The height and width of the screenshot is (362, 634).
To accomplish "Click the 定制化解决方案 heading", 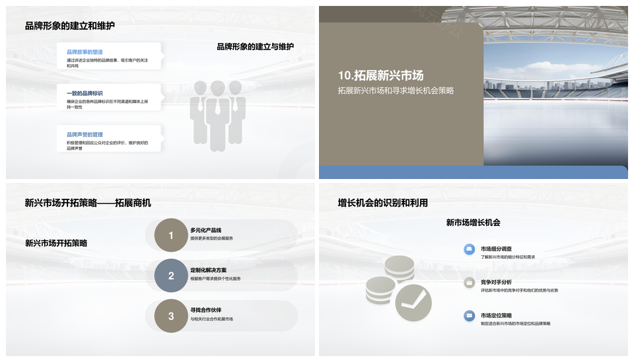I will pos(209,270).
